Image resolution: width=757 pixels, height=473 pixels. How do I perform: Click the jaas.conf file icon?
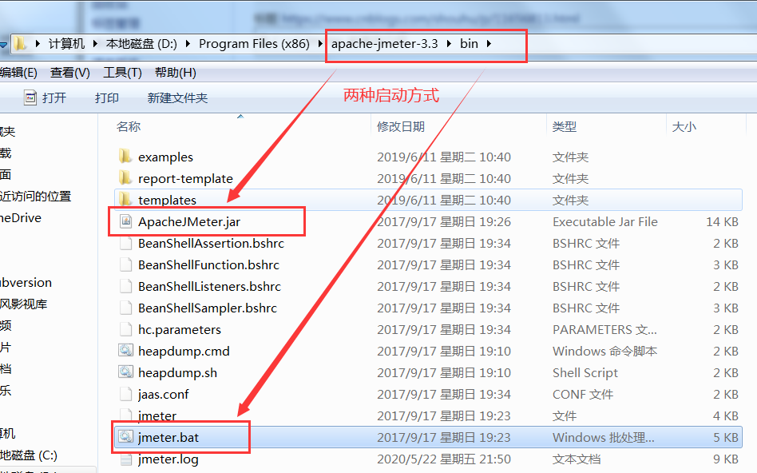tap(125, 394)
